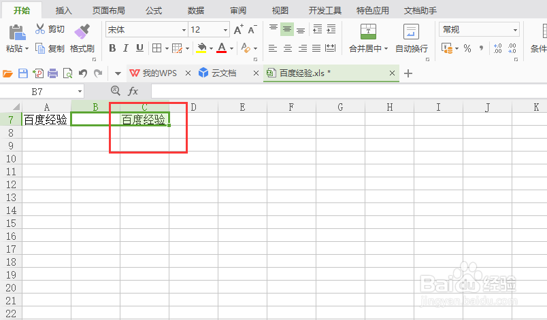This screenshot has width=547, height=320.
Task: Apply the red font color A
Action: (x=222, y=48)
